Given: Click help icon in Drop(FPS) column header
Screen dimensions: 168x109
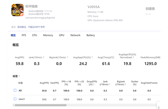Looking at the screenshot, I should (94, 85).
